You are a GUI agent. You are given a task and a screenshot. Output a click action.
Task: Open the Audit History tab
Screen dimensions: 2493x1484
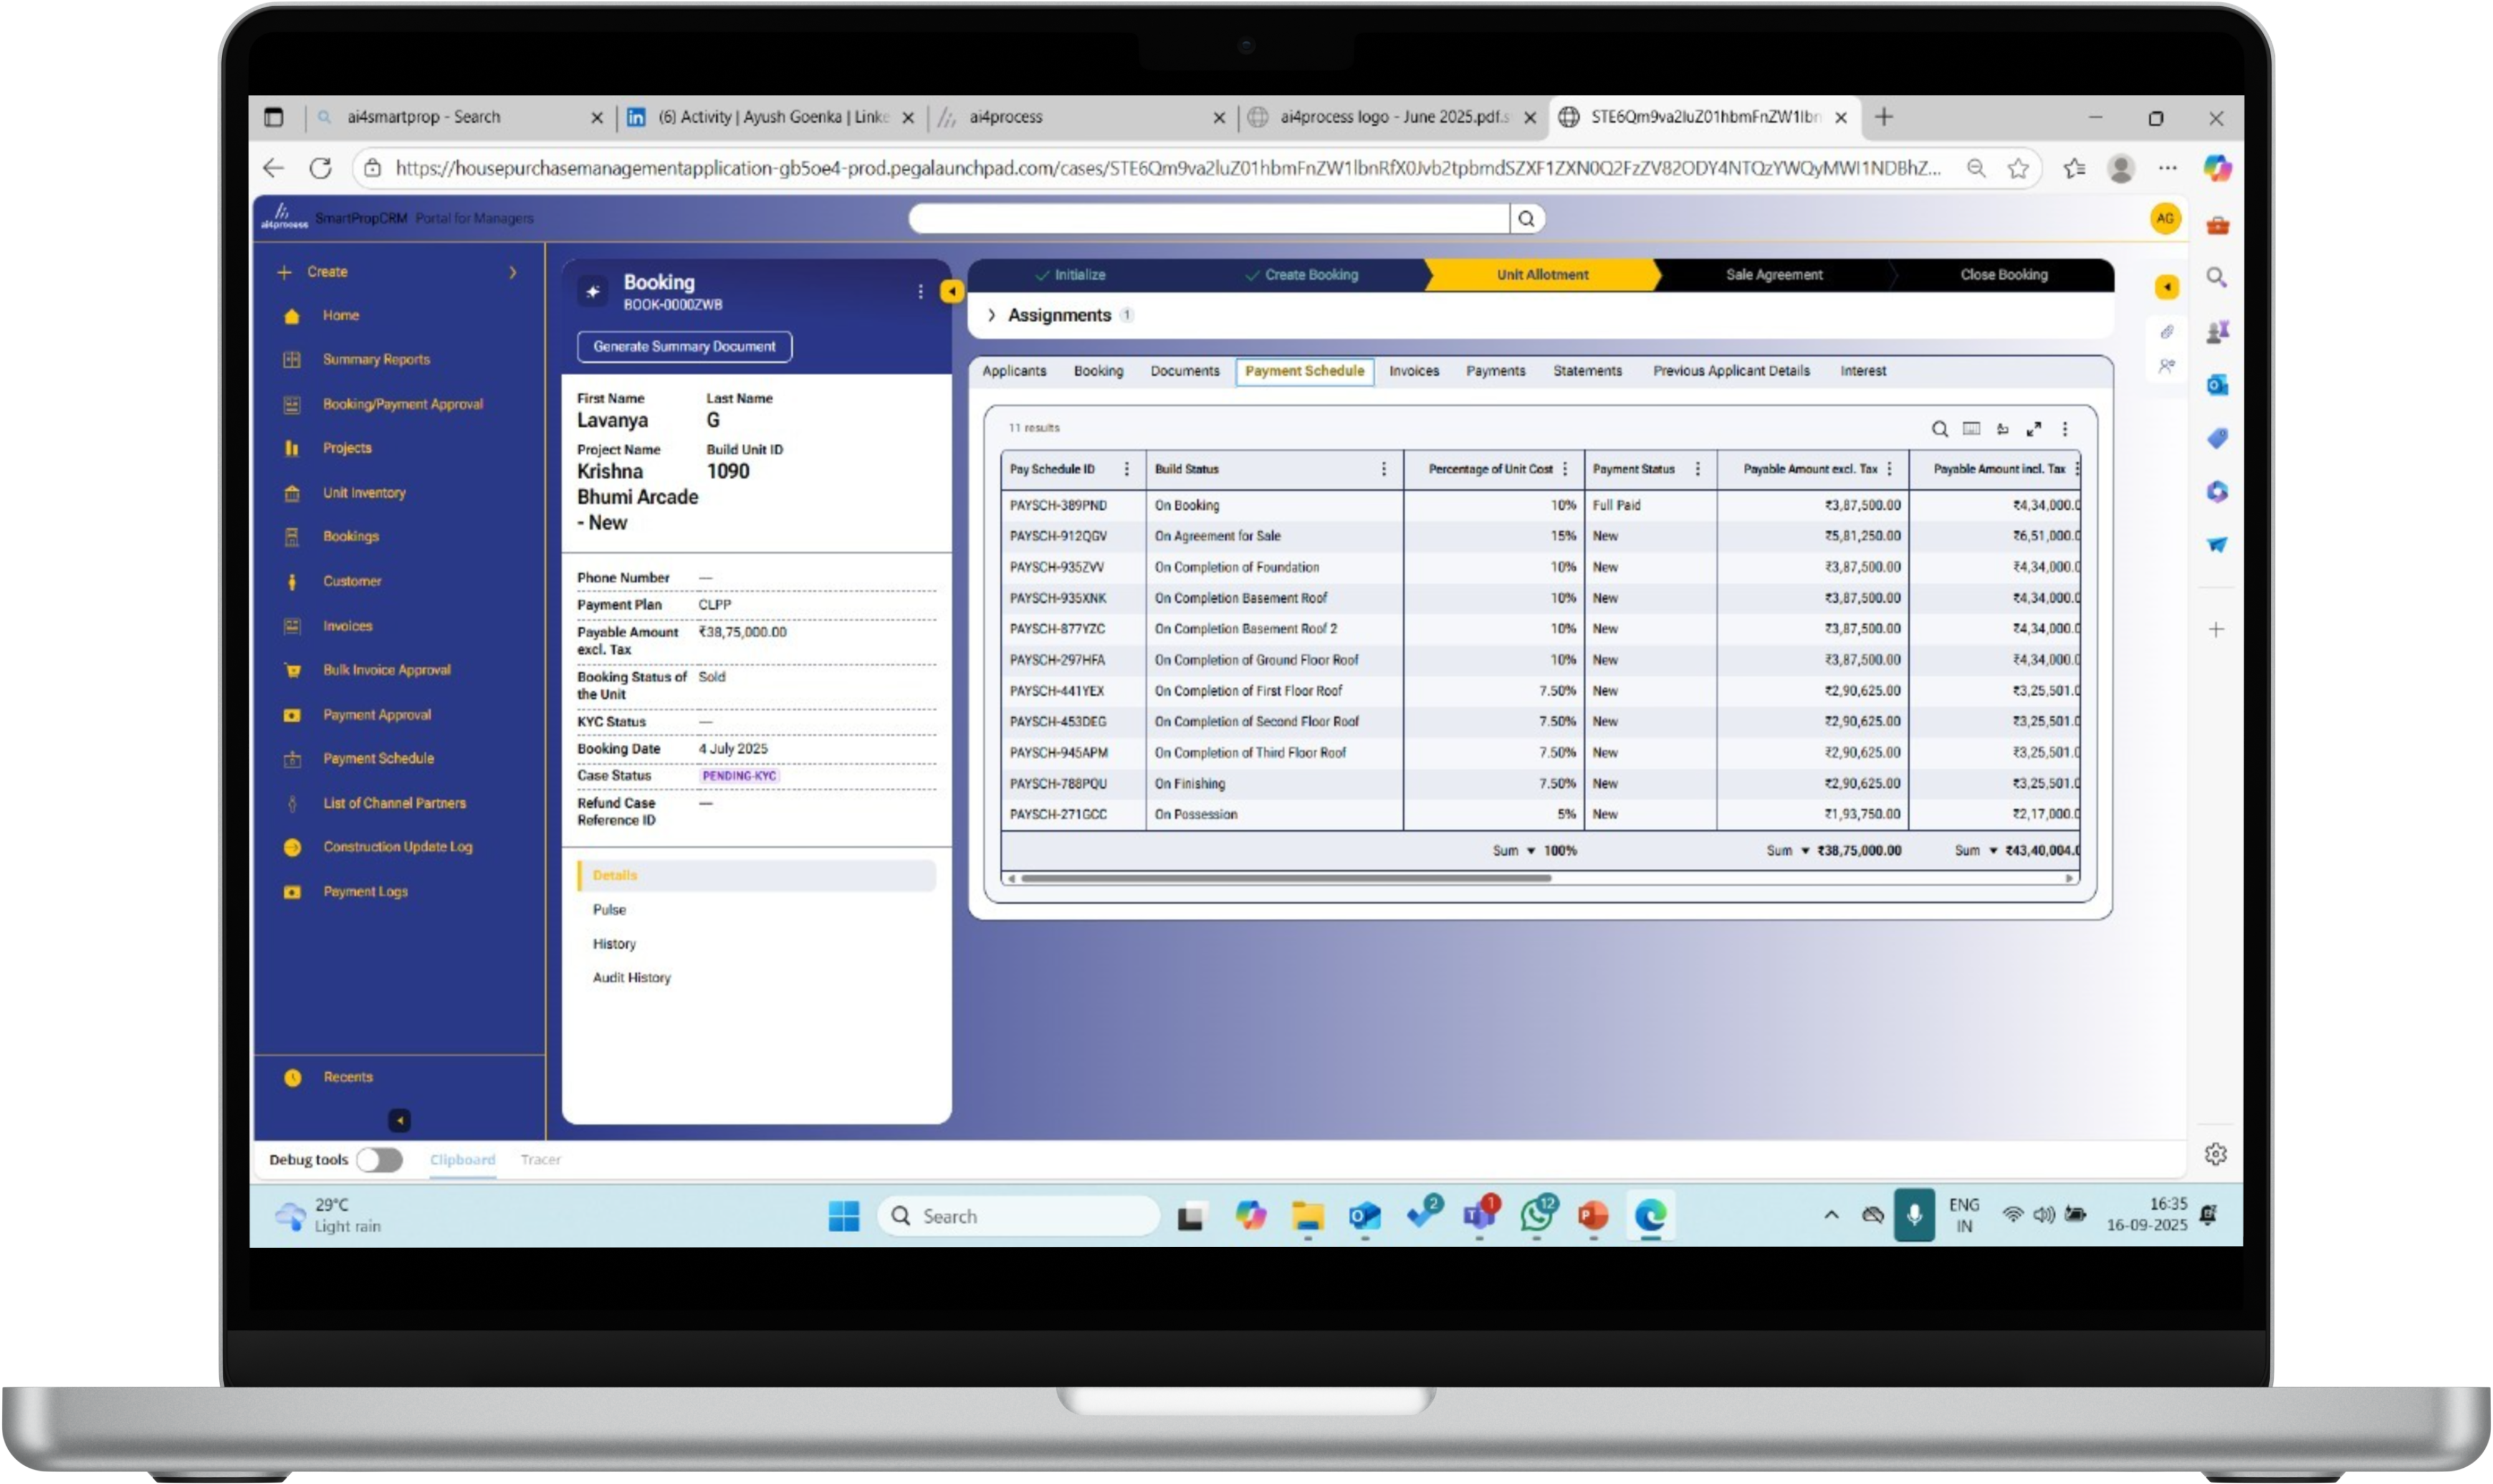(x=631, y=978)
